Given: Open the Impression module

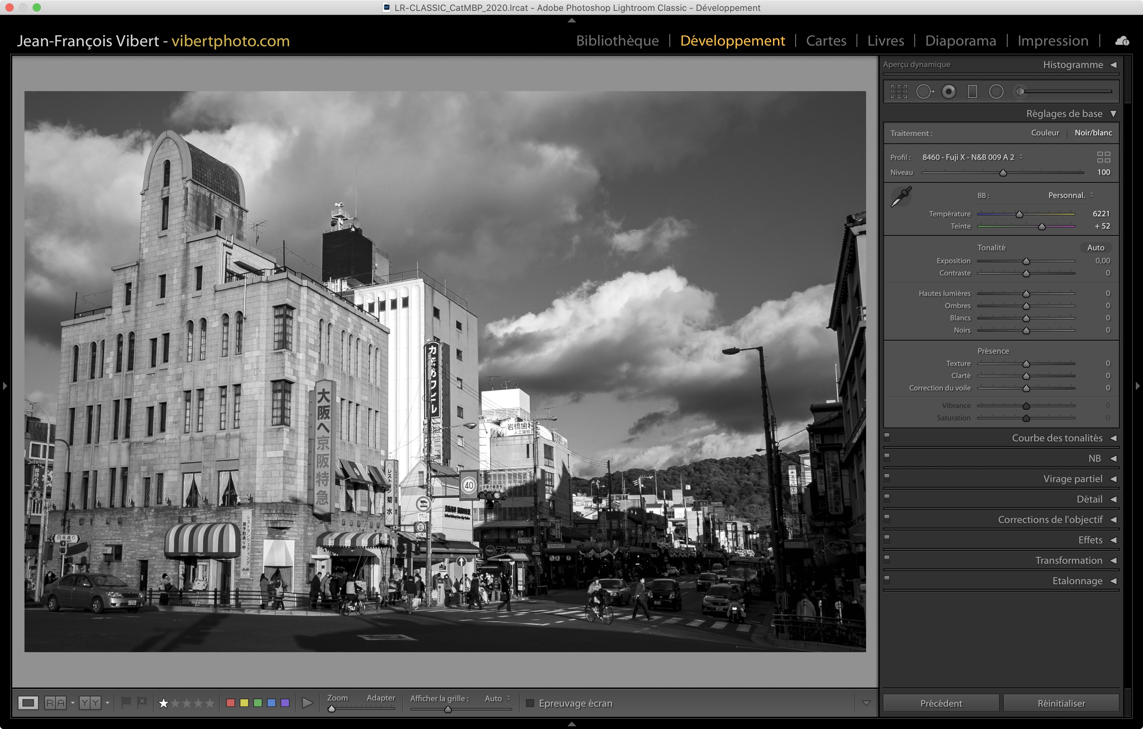Looking at the screenshot, I should pyautogui.click(x=1052, y=41).
